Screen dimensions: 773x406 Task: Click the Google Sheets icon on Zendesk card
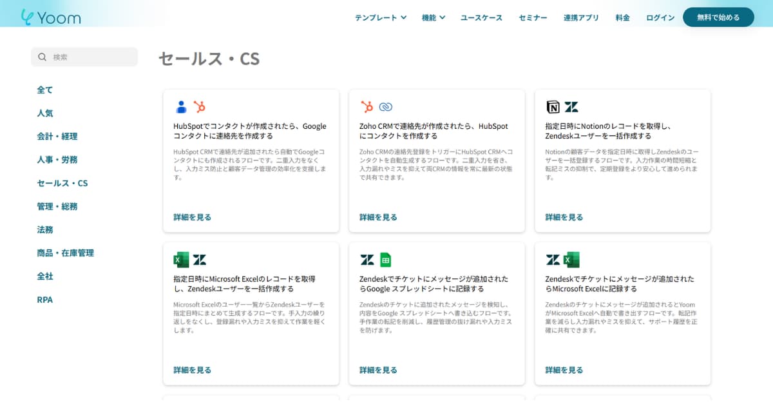click(x=385, y=260)
